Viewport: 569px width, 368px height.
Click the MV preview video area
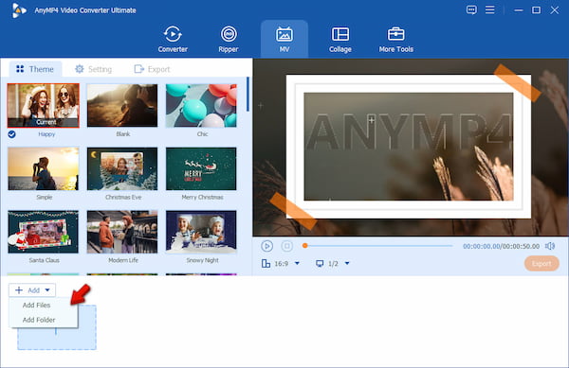[411, 148]
